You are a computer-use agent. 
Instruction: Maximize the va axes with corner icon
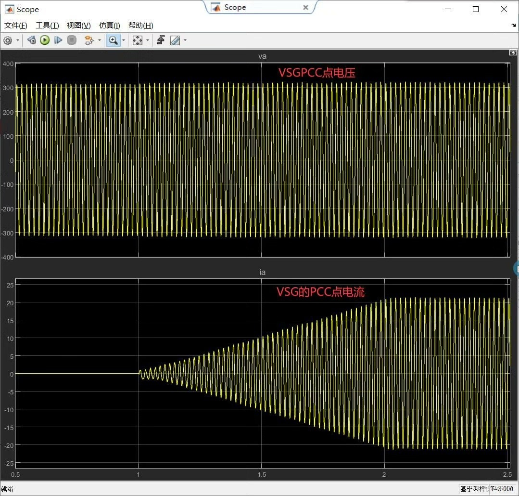[x=513, y=52]
